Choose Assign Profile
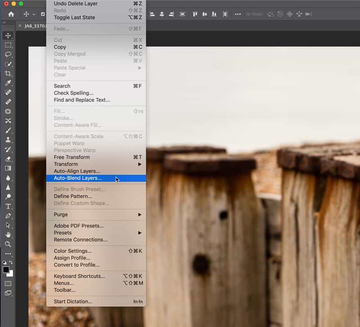 coord(96,258)
